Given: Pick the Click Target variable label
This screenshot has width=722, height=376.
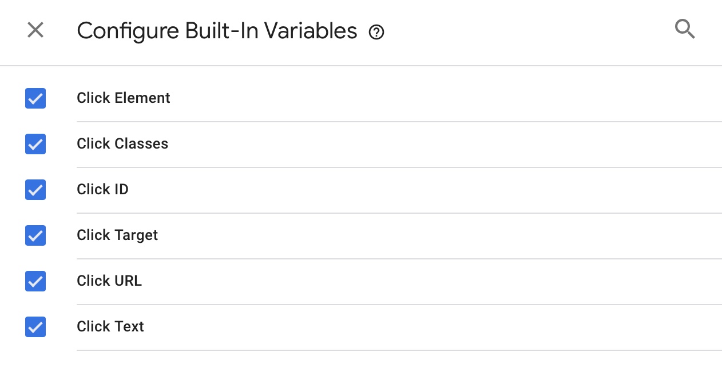Looking at the screenshot, I should click(x=117, y=235).
